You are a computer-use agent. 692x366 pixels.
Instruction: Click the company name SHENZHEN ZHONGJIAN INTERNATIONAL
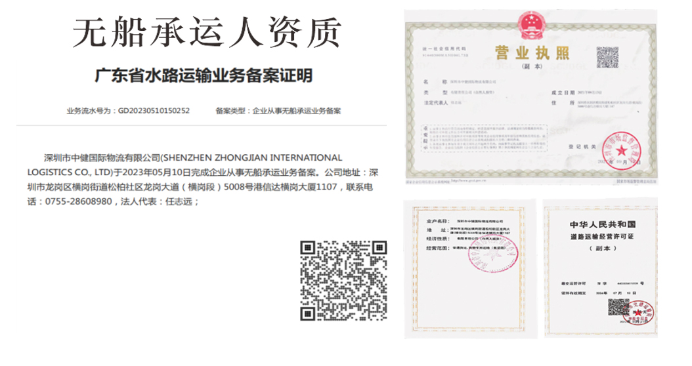click(252, 158)
